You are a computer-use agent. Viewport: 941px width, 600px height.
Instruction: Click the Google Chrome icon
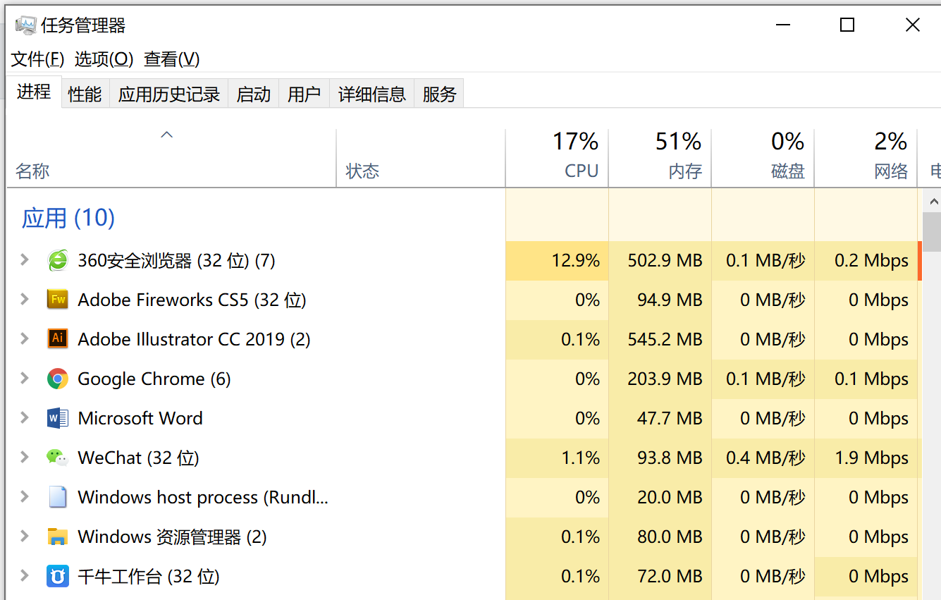coord(58,379)
